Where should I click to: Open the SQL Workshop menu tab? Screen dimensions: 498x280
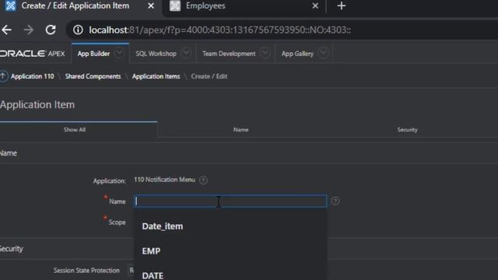click(156, 54)
